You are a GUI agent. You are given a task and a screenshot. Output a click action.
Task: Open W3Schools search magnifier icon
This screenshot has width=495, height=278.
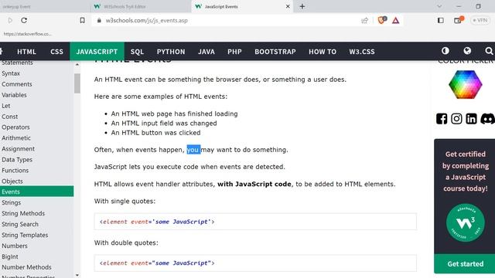point(489,51)
